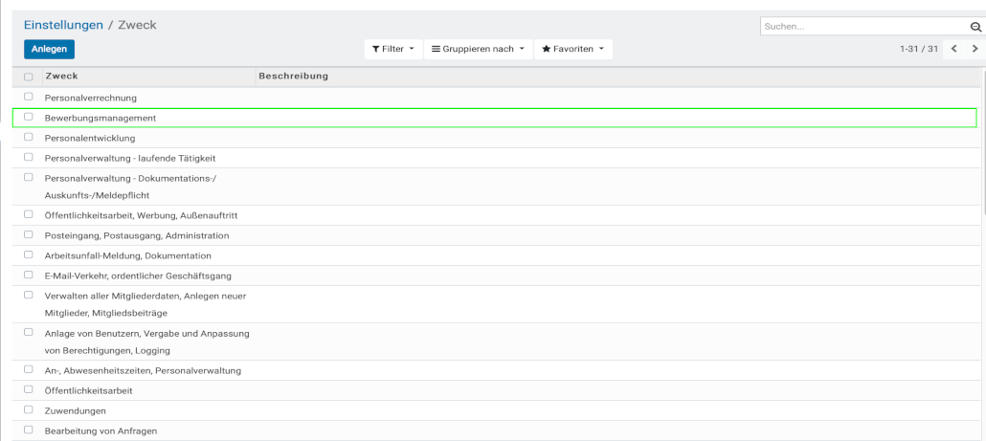The height and width of the screenshot is (441, 986).
Task: Navigate to Einstellungen breadcrumb link
Action: coord(64,25)
